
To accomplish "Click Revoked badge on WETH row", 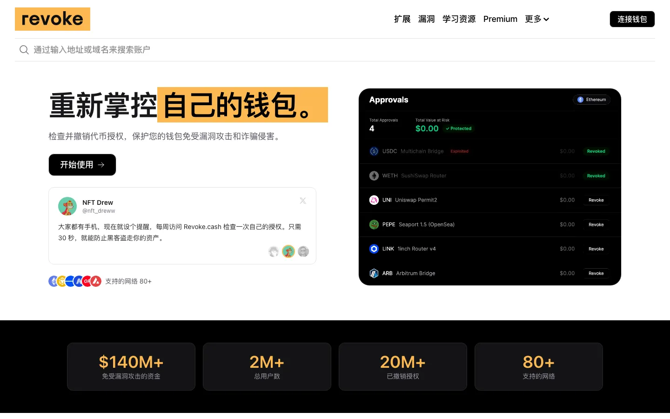I will point(596,176).
